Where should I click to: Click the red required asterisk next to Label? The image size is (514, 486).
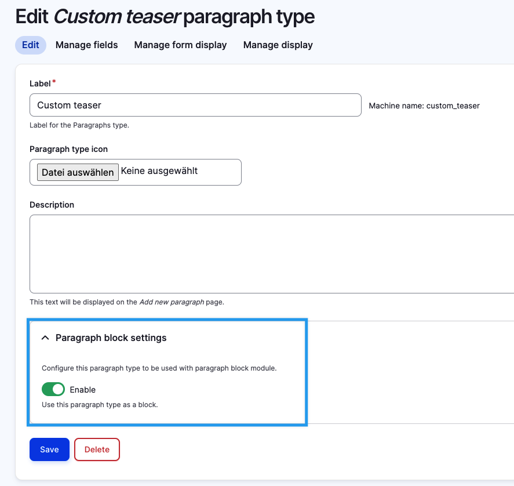click(x=53, y=81)
